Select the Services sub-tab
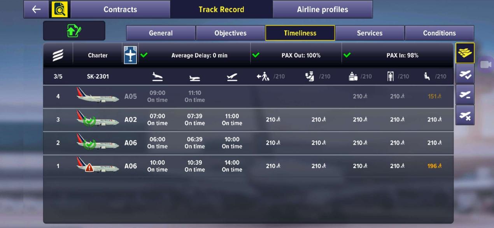Image resolution: width=494 pixels, height=228 pixels. coord(370,33)
